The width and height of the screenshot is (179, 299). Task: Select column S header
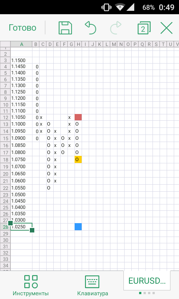point(156,44)
